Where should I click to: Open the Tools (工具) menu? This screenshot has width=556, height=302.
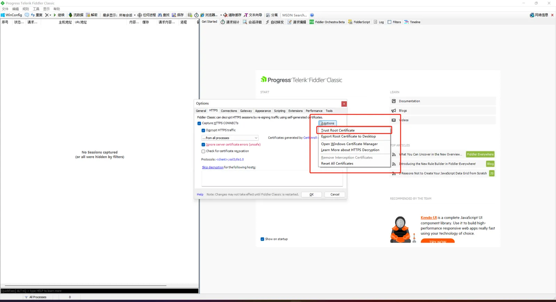point(36,9)
